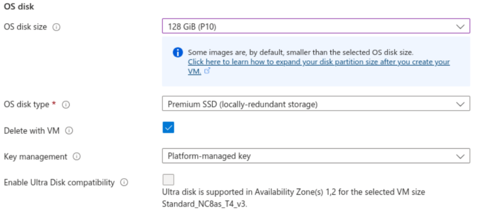
Task: Click external link icon after 'VM.'
Action: tap(207, 71)
